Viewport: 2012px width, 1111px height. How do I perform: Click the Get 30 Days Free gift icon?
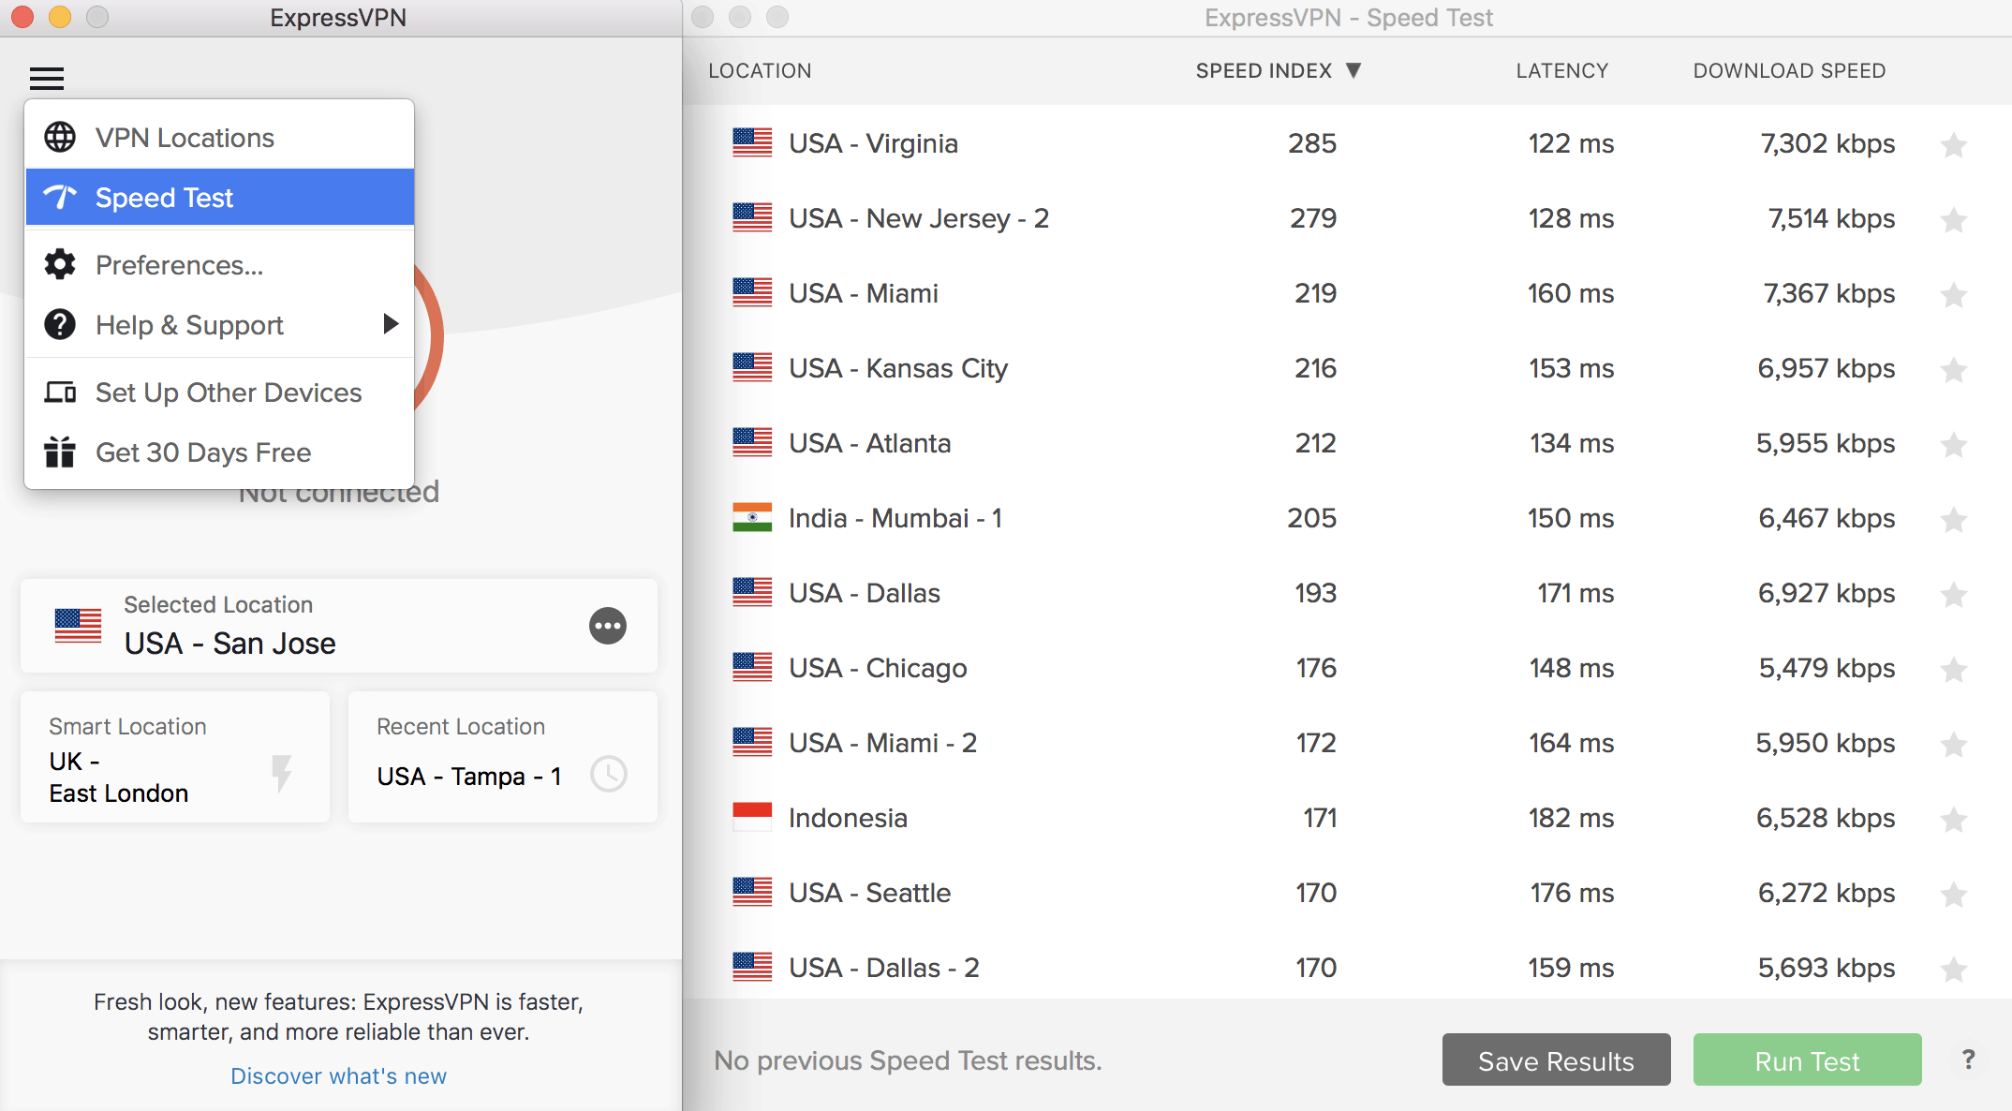(x=60, y=452)
